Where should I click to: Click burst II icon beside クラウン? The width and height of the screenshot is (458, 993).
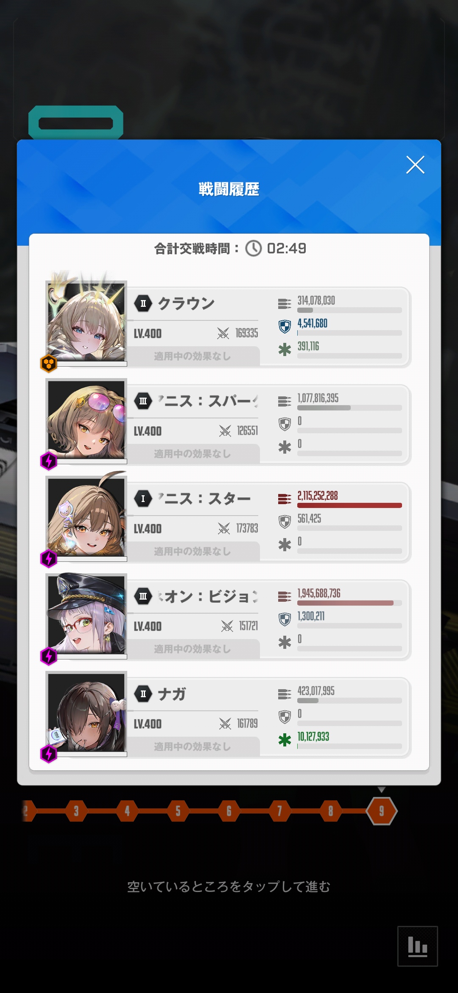[143, 303]
